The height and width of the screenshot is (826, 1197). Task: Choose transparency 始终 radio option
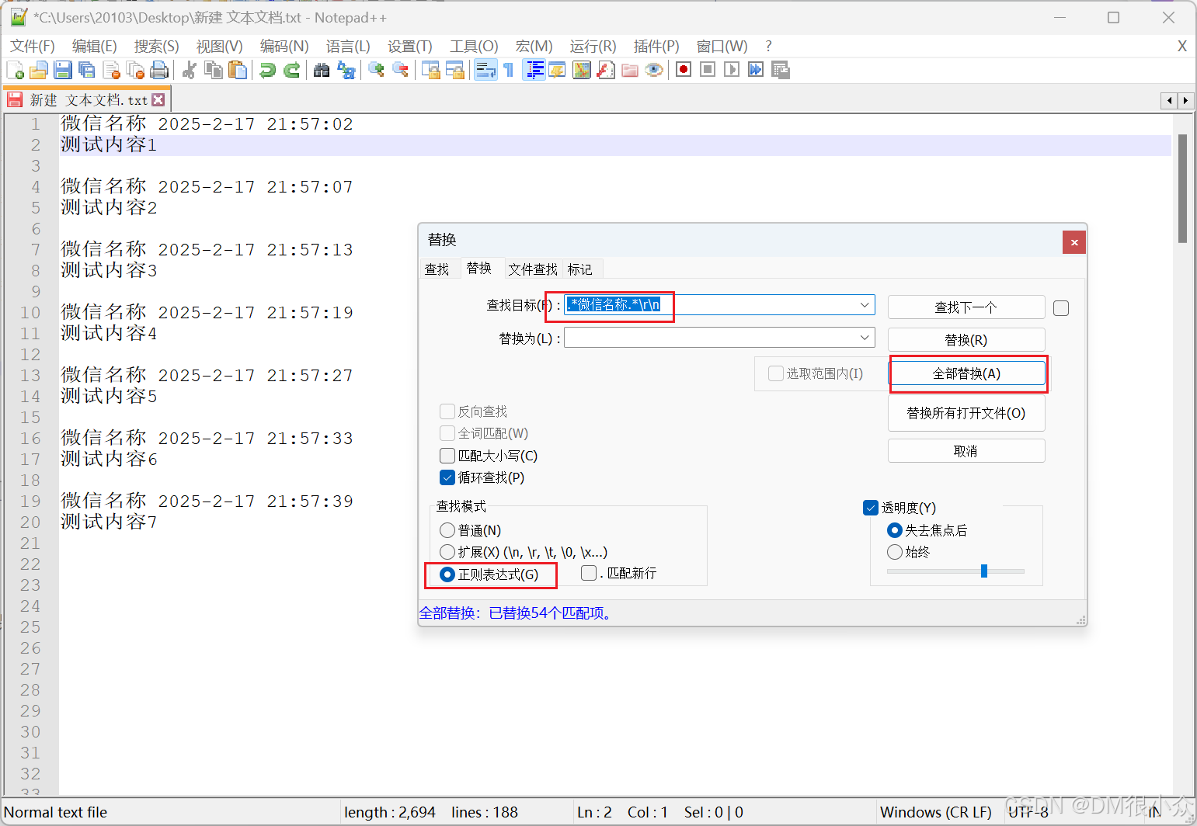(x=895, y=552)
